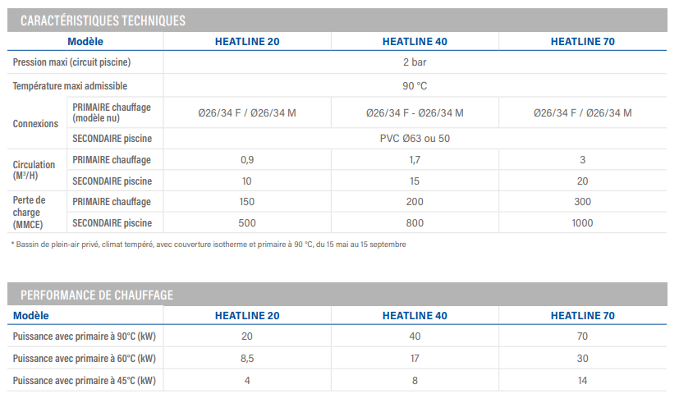Select the 1000 secondary pressure loss value
Screen dimensions: 679x412
click(582, 223)
